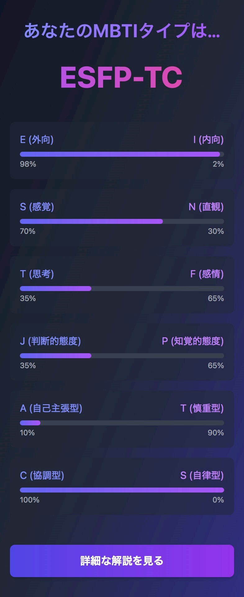
Task: Click the T (思考) label
Action: click(37, 274)
